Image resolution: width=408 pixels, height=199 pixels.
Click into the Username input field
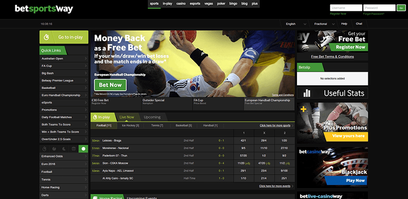point(345,8)
